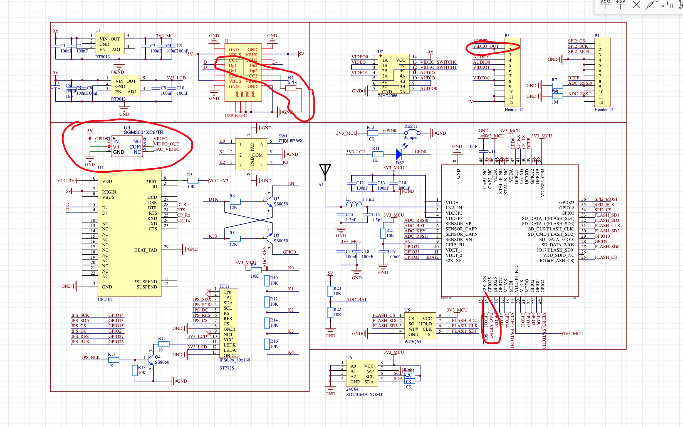The width and height of the screenshot is (683, 427).
Task: Select the J1 USB type C connector
Action: pyautogui.click(x=243, y=72)
